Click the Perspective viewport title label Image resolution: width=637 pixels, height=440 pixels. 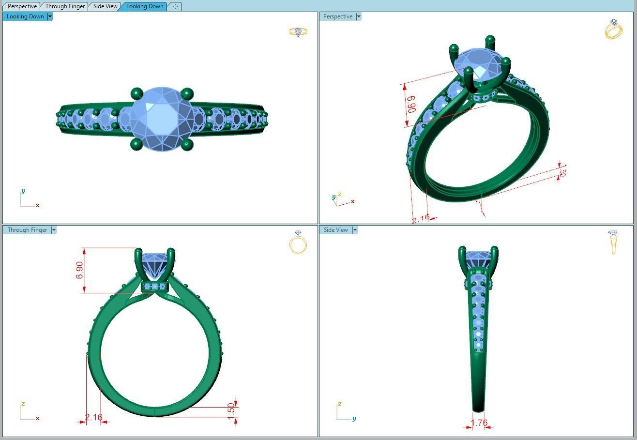[338, 16]
